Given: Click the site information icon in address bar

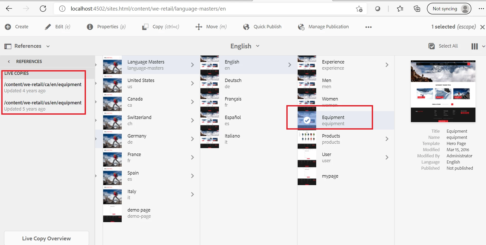Looking at the screenshot, I should point(62,9).
